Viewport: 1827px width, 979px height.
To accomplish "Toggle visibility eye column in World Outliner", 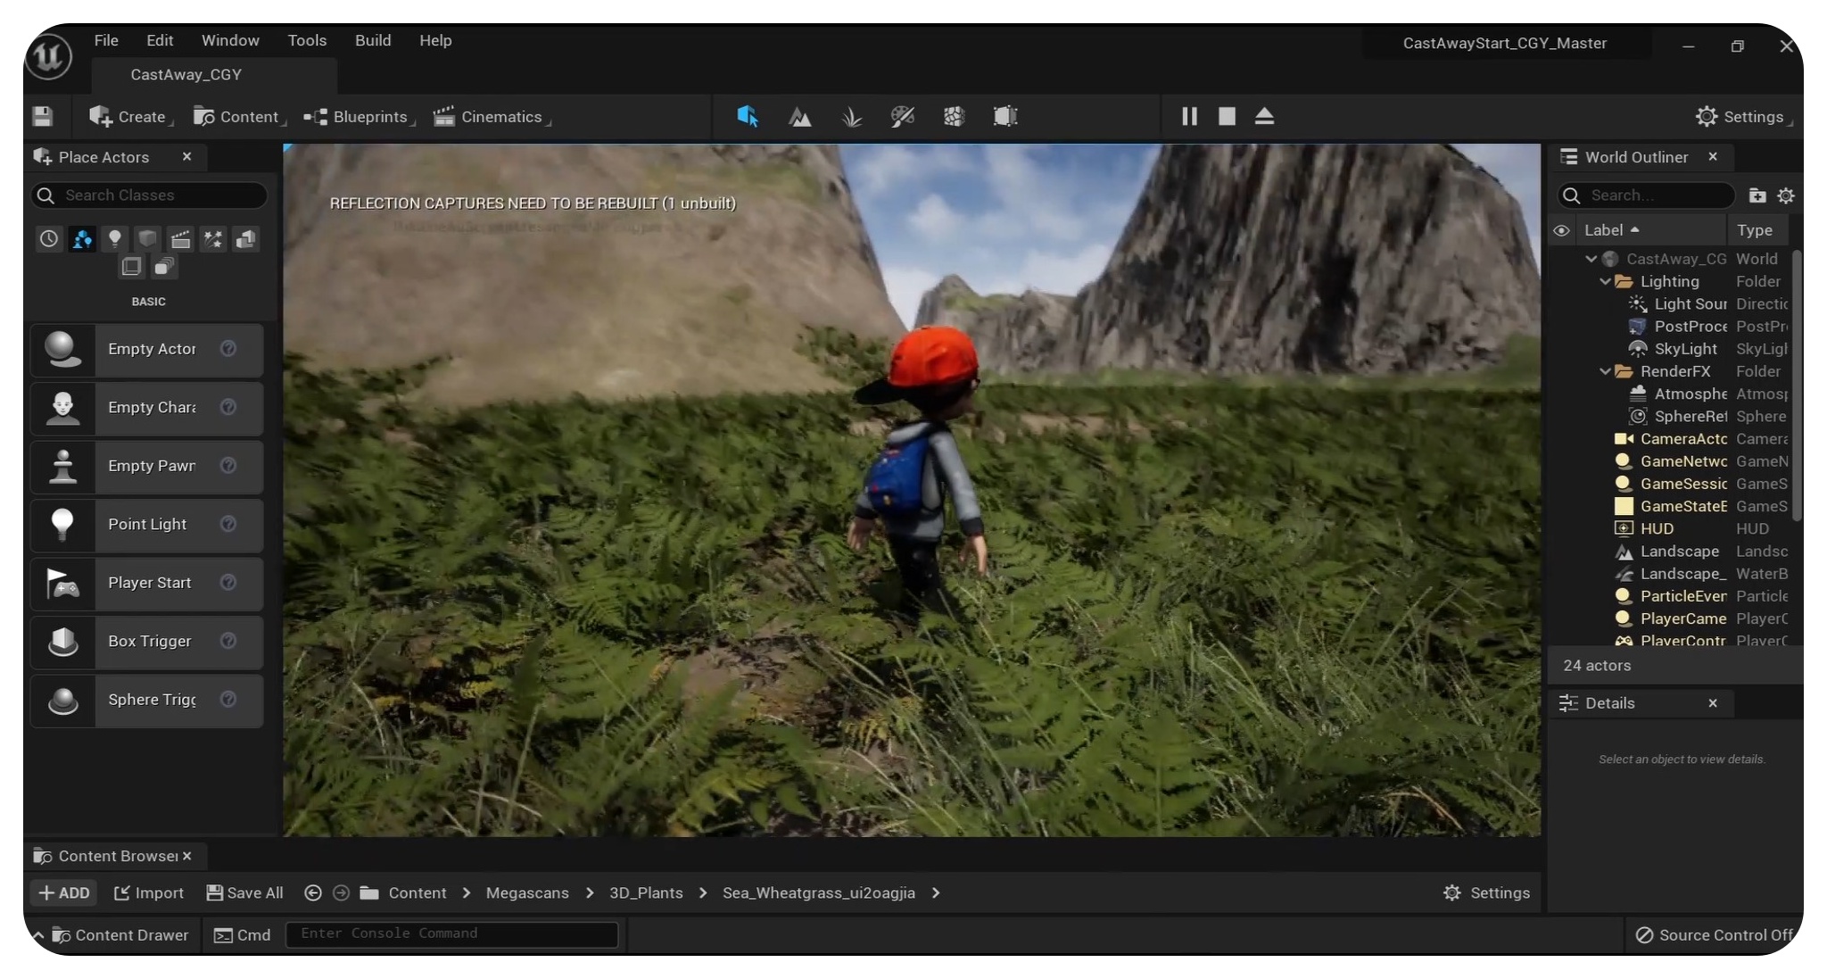I will click(x=1561, y=230).
